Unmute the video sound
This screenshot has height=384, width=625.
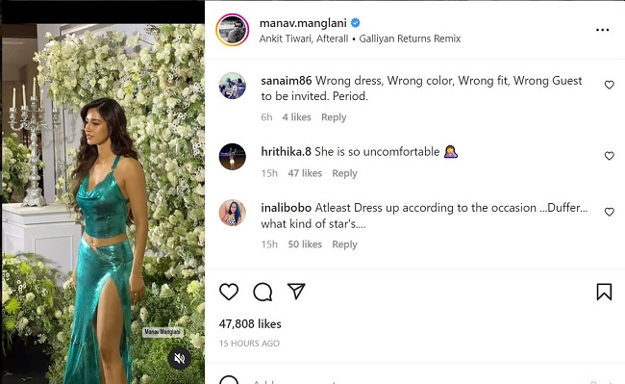(180, 358)
